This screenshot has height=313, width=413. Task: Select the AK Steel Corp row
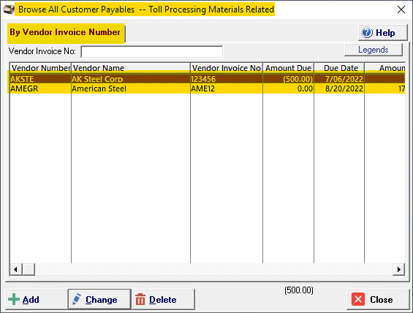pyautogui.click(x=208, y=79)
